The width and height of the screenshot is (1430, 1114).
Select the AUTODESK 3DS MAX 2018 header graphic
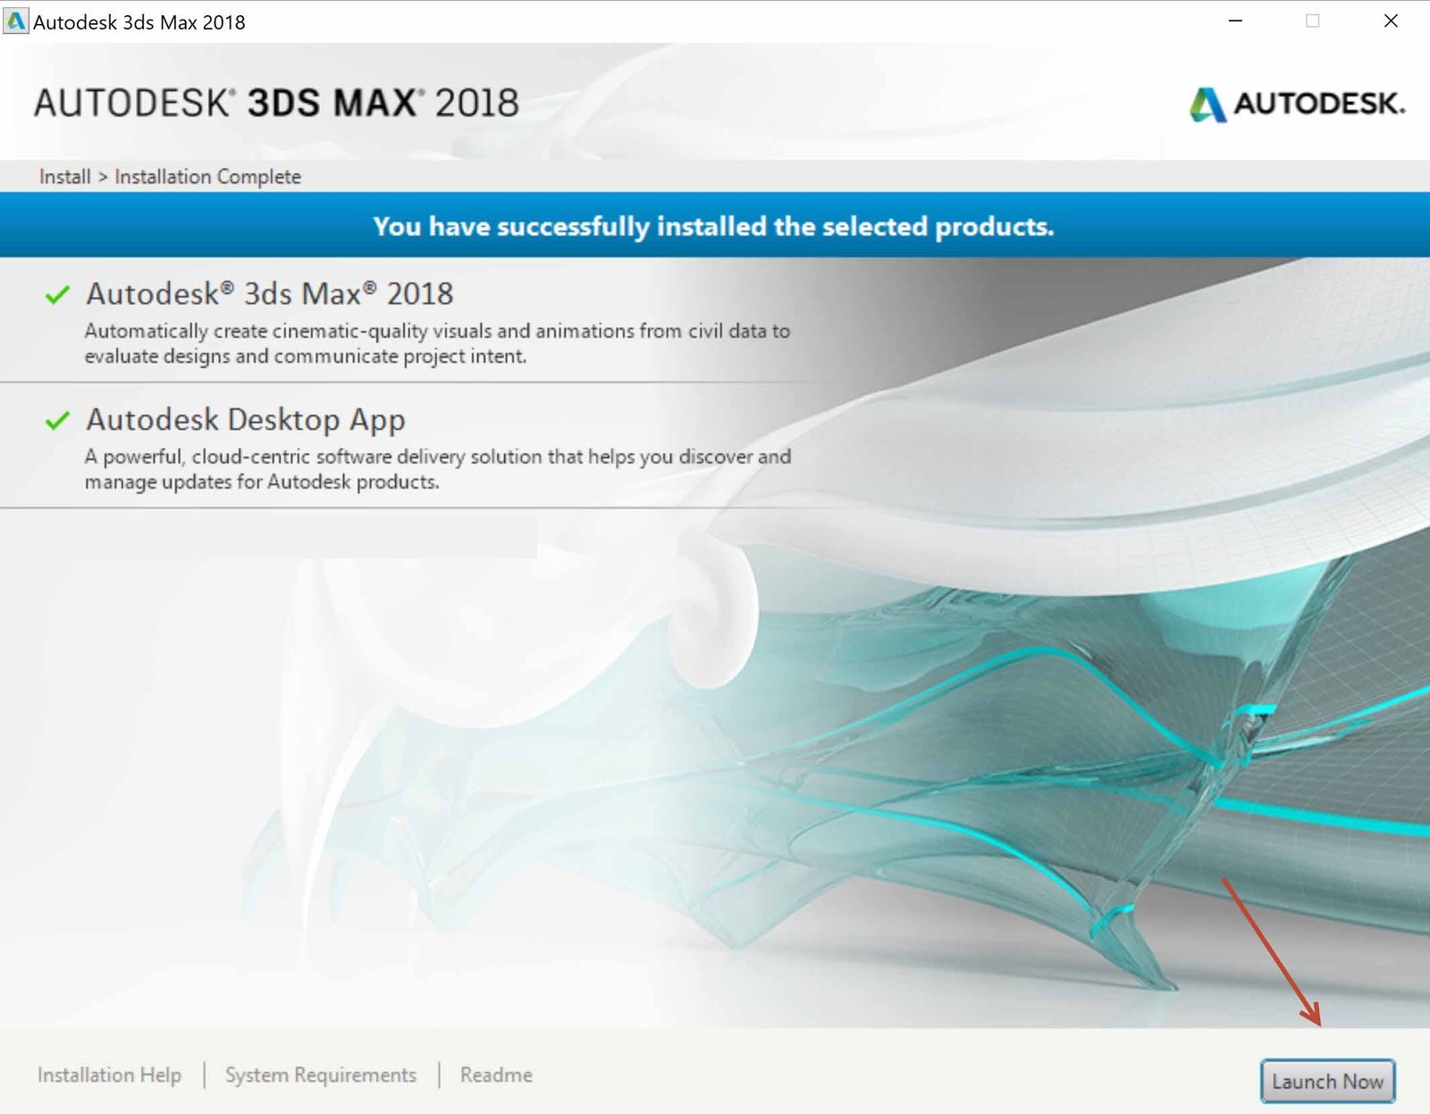coord(277,103)
